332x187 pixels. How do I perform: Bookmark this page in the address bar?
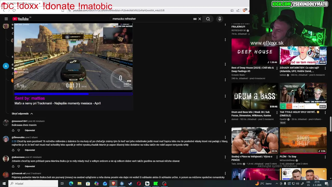click(x=63, y=10)
